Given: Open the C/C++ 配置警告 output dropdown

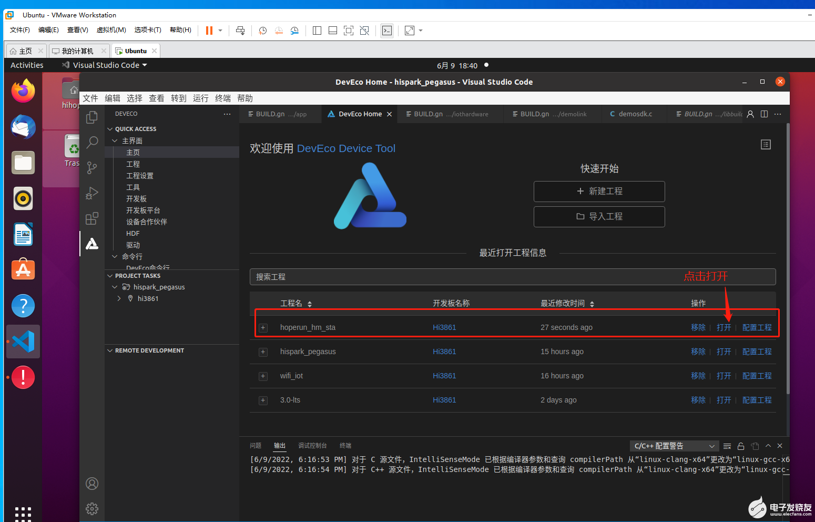Looking at the screenshot, I should pos(674,446).
